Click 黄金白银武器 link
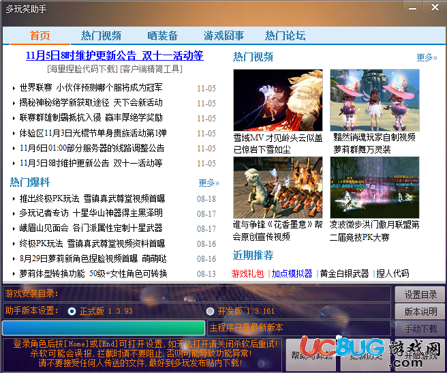Viewport: 447px width, 373px height. pyautogui.click(x=344, y=273)
